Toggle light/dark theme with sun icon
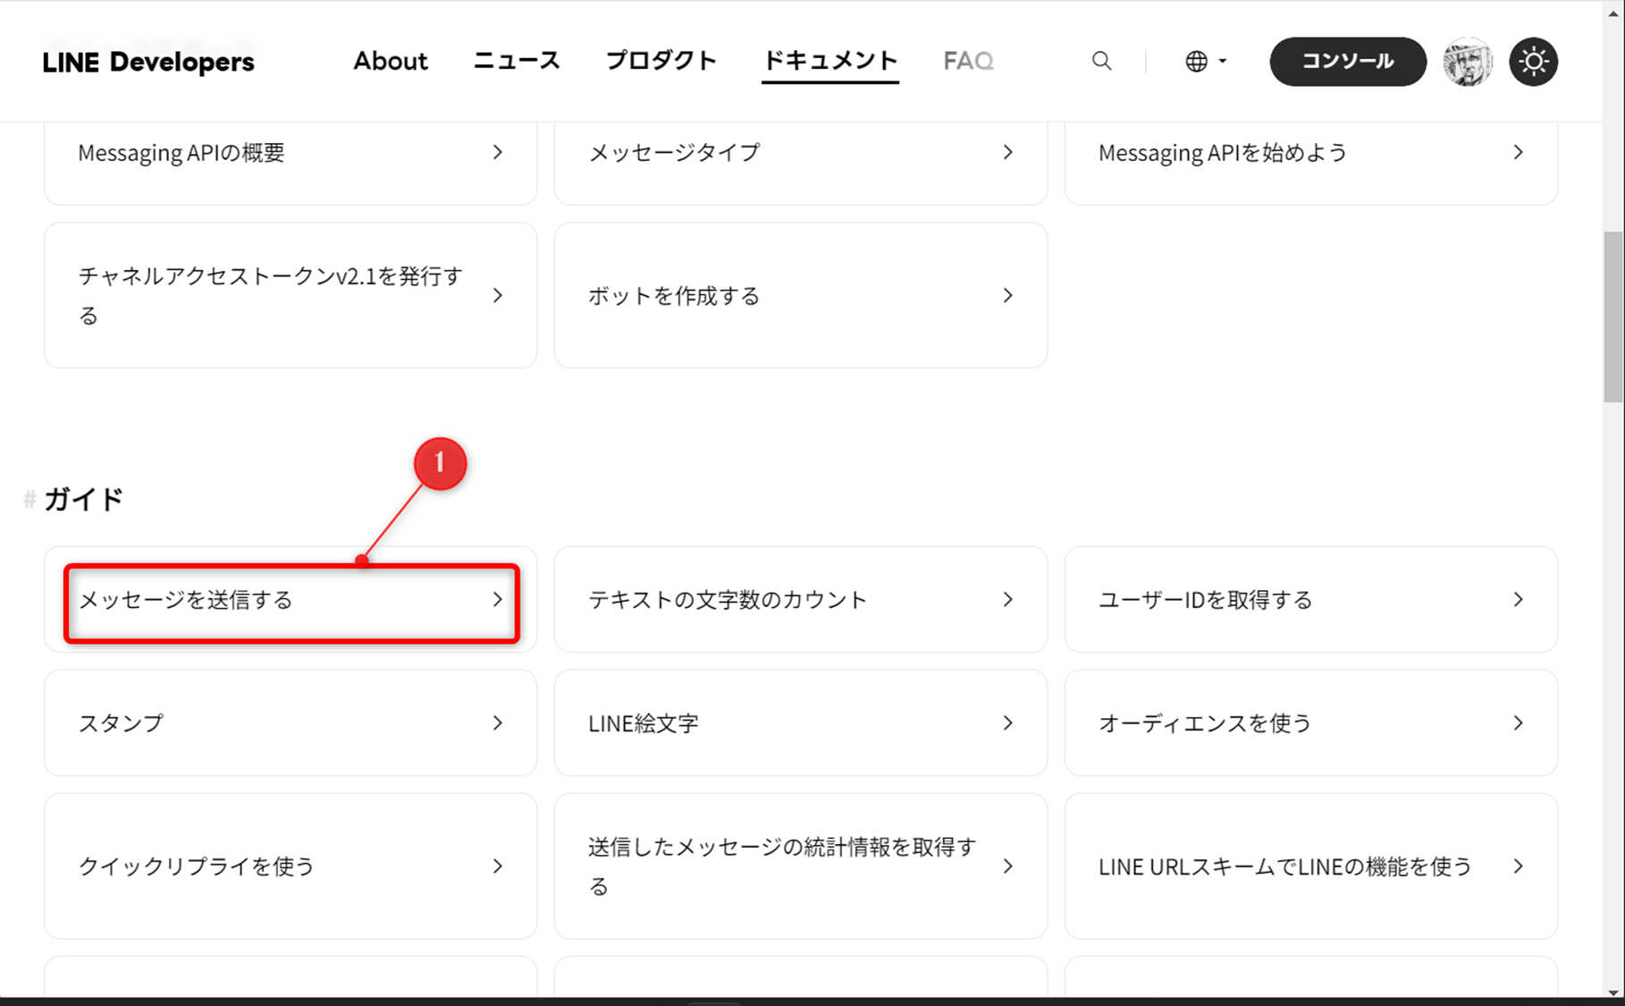 coord(1534,61)
